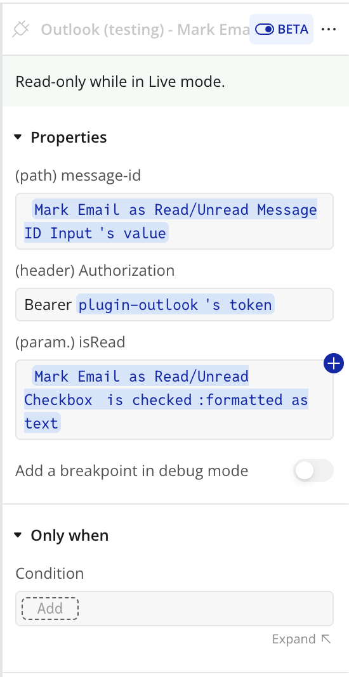This screenshot has height=677, width=349.
Task: Open the three-dot more options menu
Action: (x=329, y=29)
